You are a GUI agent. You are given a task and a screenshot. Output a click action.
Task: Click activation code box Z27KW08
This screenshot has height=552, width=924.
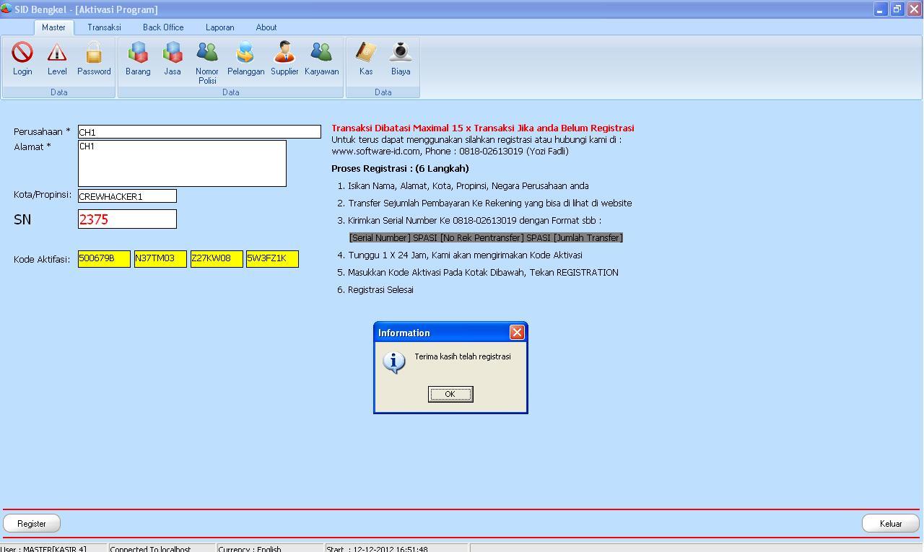[x=217, y=258]
